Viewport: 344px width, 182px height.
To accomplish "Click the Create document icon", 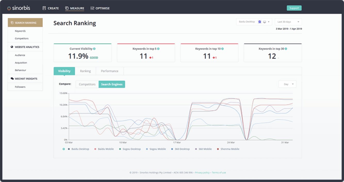I will [44, 8].
